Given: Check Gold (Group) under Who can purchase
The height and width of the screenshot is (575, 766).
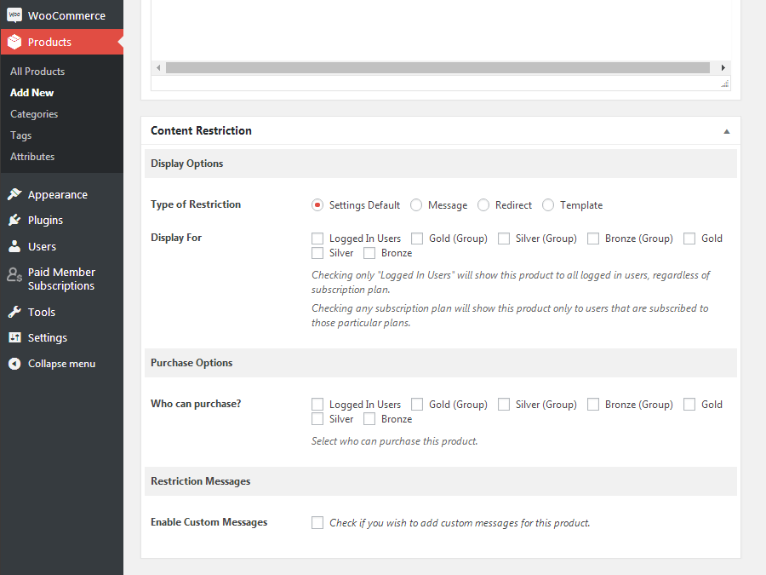Looking at the screenshot, I should click(417, 405).
